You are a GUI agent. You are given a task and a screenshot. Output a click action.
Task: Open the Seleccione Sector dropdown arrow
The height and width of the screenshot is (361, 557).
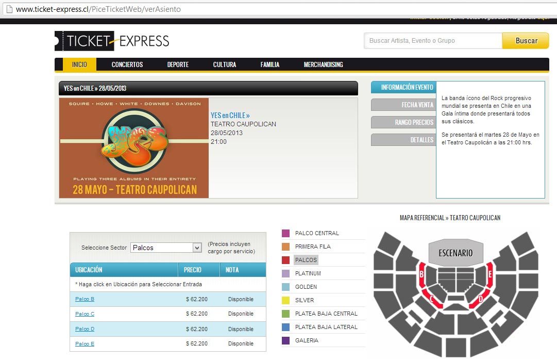(x=197, y=248)
